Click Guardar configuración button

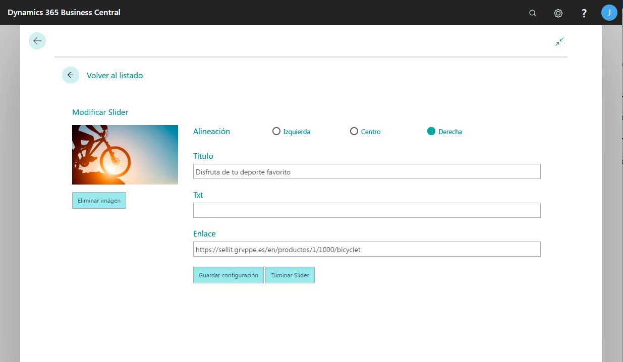click(x=229, y=275)
